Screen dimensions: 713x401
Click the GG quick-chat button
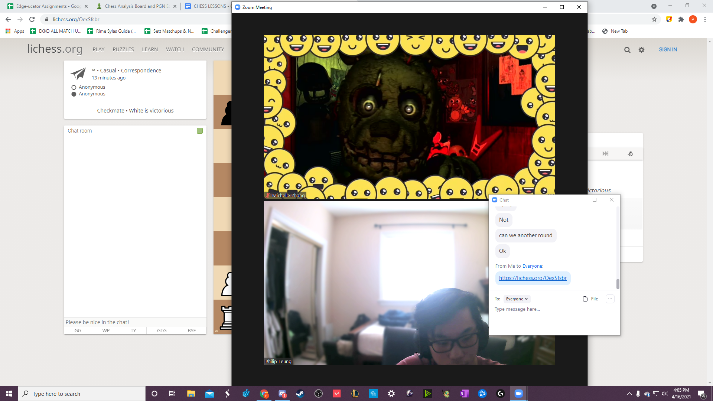click(78, 330)
